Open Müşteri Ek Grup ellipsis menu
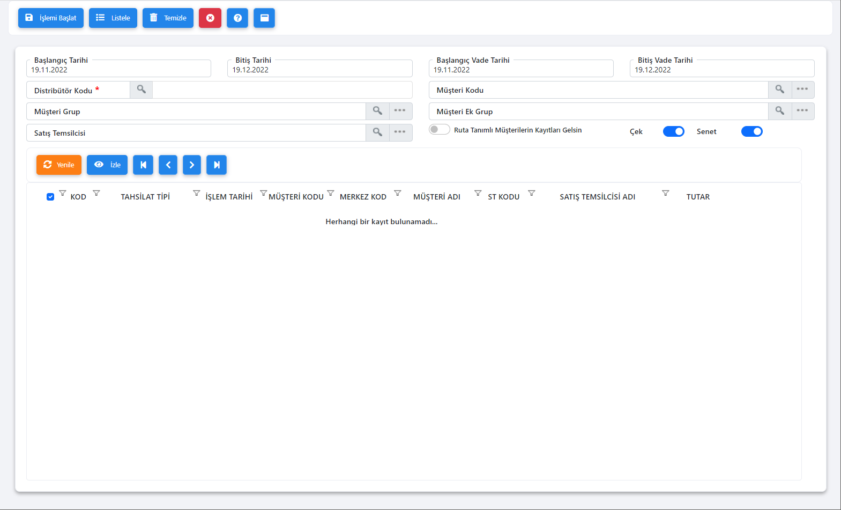The image size is (841, 510). (802, 111)
